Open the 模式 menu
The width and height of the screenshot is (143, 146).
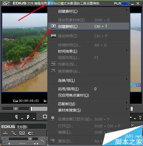[x=63, y=3]
